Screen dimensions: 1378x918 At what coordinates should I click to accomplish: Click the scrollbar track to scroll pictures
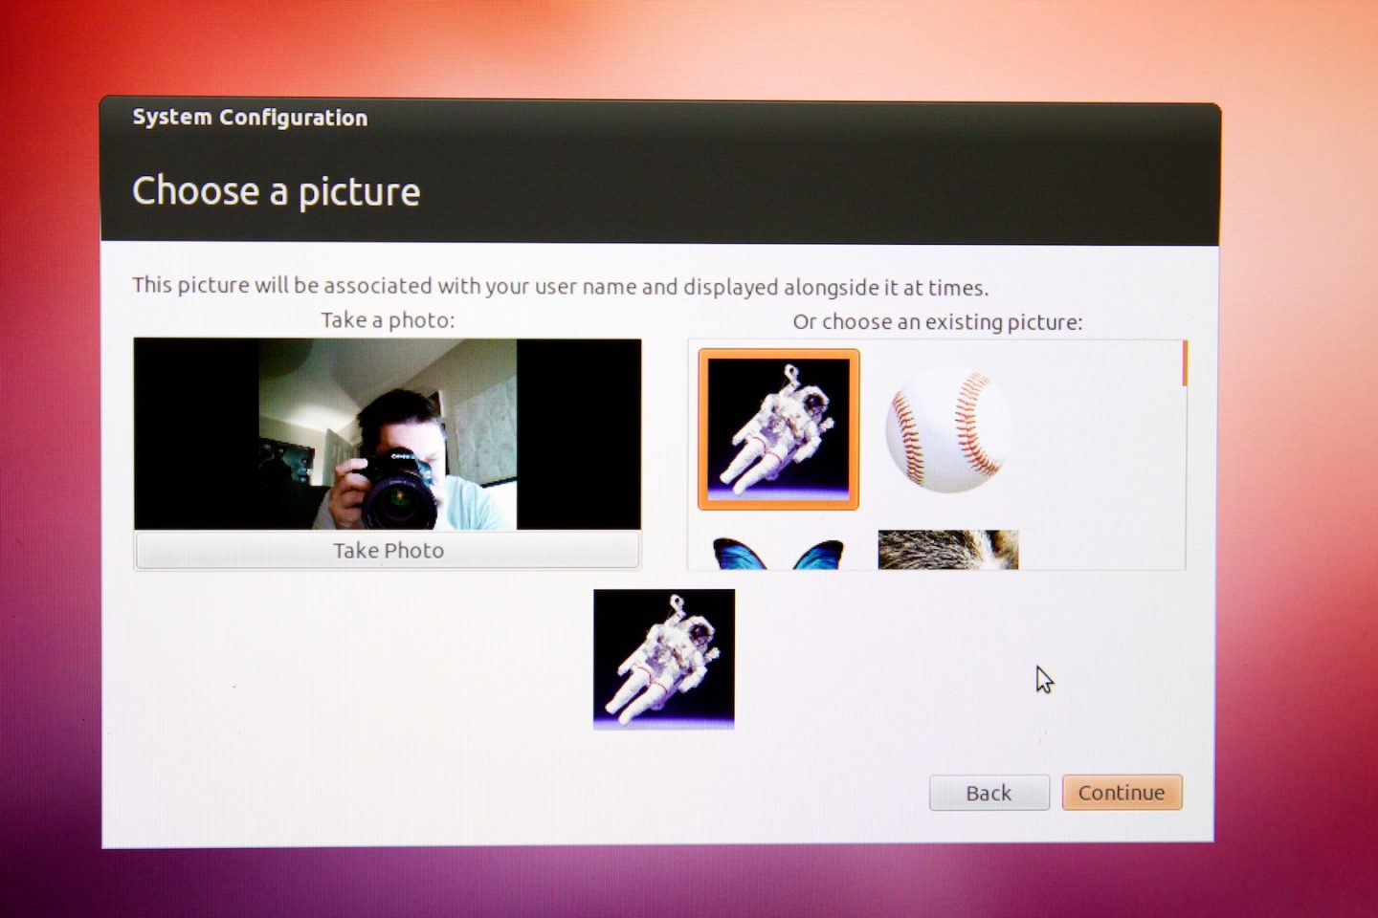tap(1184, 459)
